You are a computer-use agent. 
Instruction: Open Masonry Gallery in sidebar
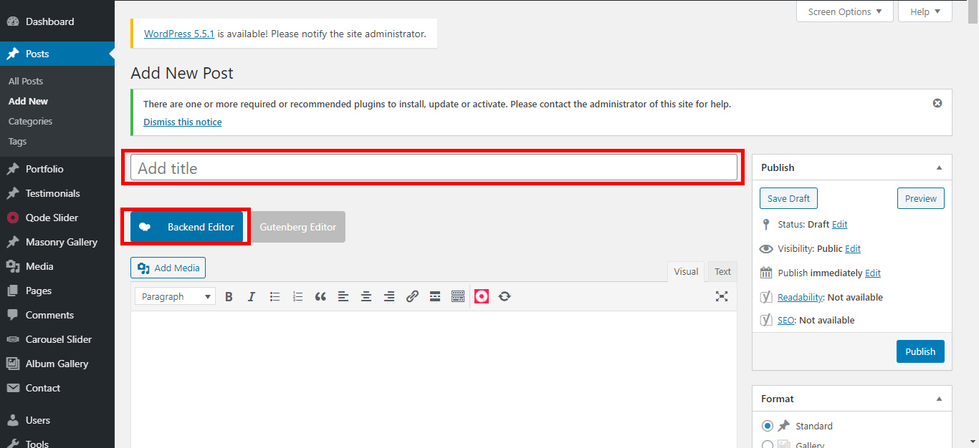tap(57, 242)
